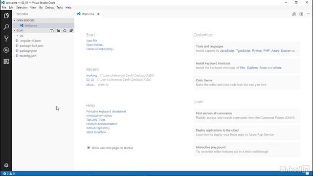Click the Open folder... link
313x176 pixels.
[95, 44]
